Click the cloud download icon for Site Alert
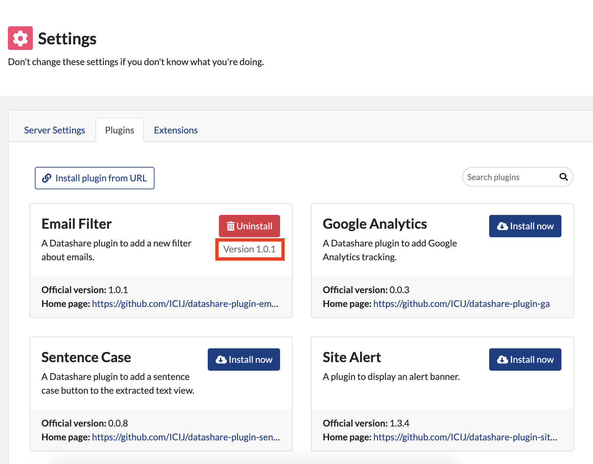Screen dimensions: 593x464 (502, 360)
